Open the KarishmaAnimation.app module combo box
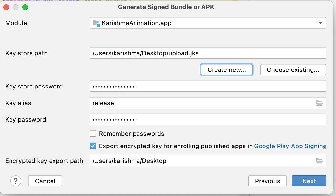Viewport: 336px width, 196px height. tap(208, 23)
